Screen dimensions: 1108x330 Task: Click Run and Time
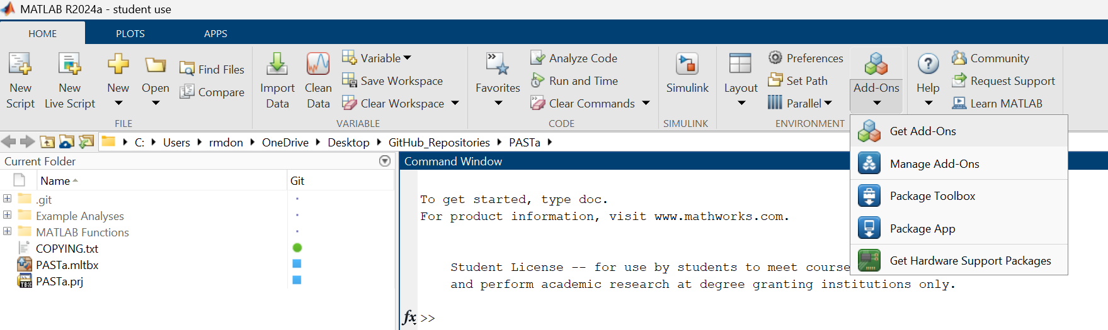[x=574, y=80]
